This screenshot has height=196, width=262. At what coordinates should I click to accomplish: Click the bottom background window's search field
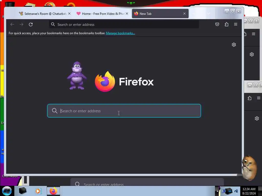tap(147, 182)
